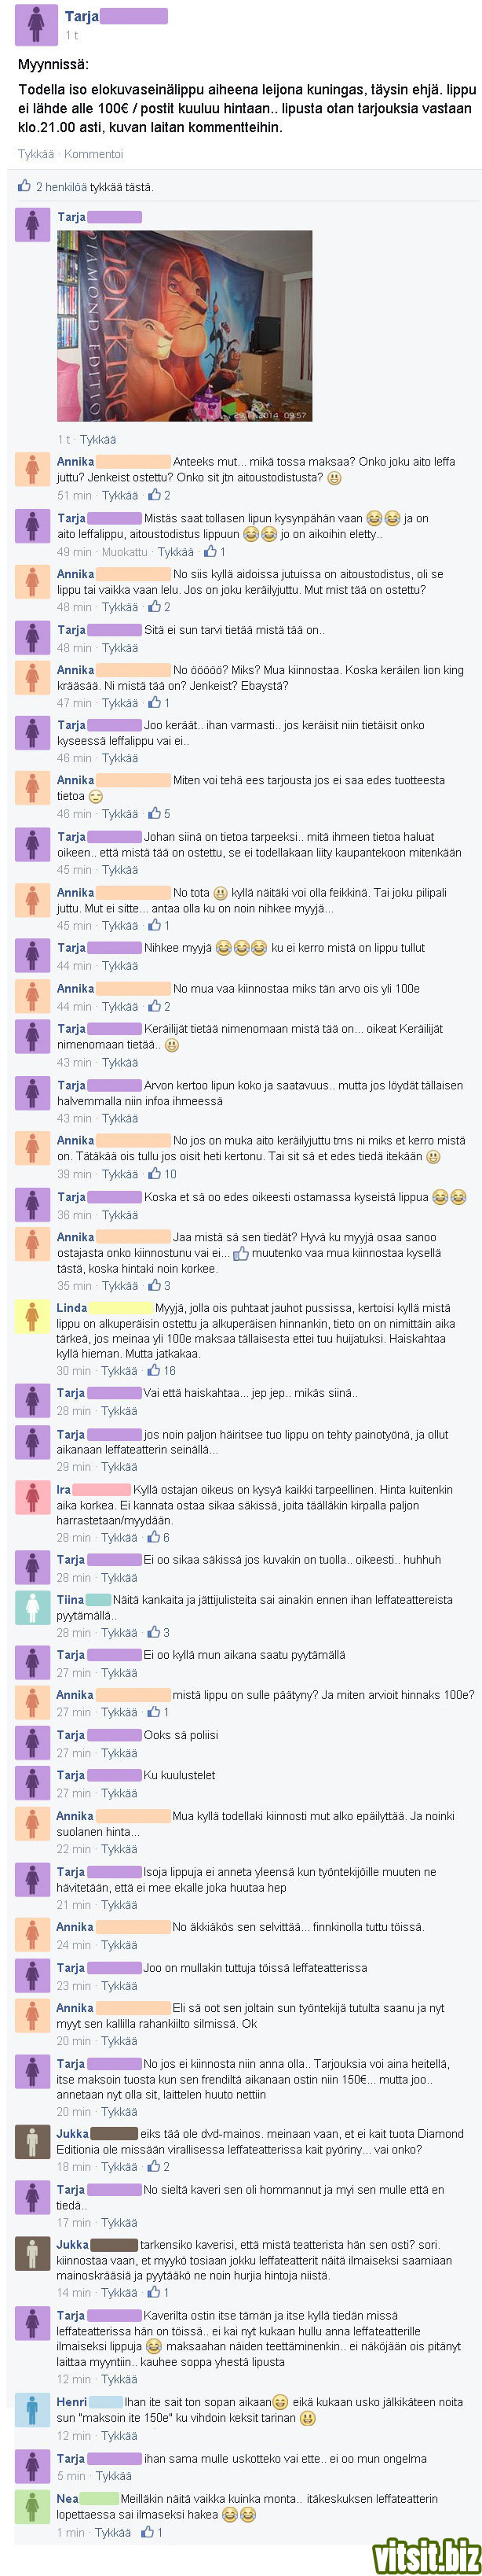Click the thumbs-up icon showing 10 likes
Screen dimensions: 482x2576
(155, 1174)
